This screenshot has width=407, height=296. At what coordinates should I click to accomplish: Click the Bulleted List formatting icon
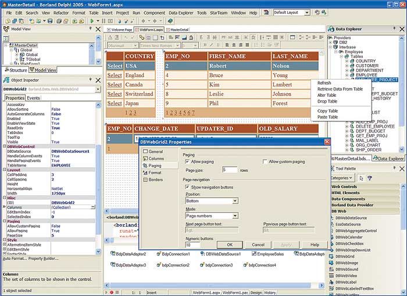pyautogui.click(x=263, y=45)
